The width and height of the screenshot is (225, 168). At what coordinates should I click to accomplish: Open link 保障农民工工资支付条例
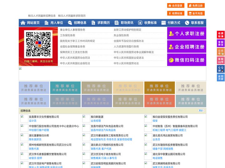(x=74, y=52)
